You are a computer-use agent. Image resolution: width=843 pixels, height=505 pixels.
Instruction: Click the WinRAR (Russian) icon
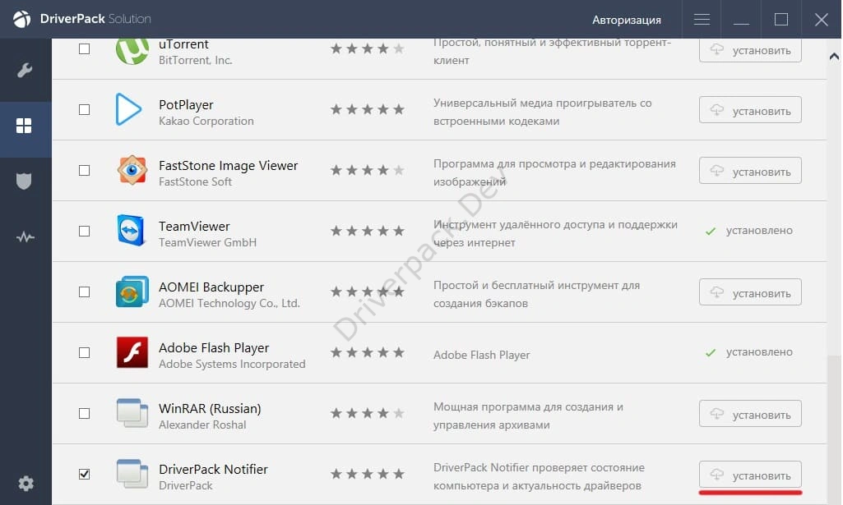(x=132, y=413)
